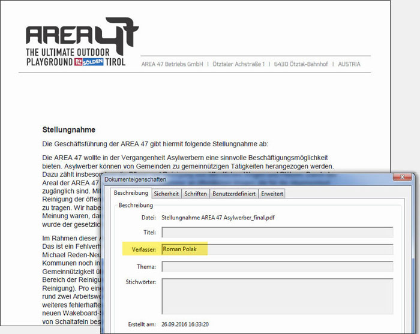Click the Erstellt am label
Viewport: 420px width, 334px height.
click(x=142, y=324)
